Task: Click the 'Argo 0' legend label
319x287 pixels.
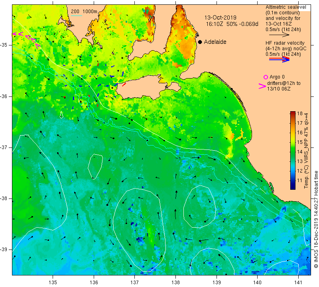Action: [x=277, y=77]
